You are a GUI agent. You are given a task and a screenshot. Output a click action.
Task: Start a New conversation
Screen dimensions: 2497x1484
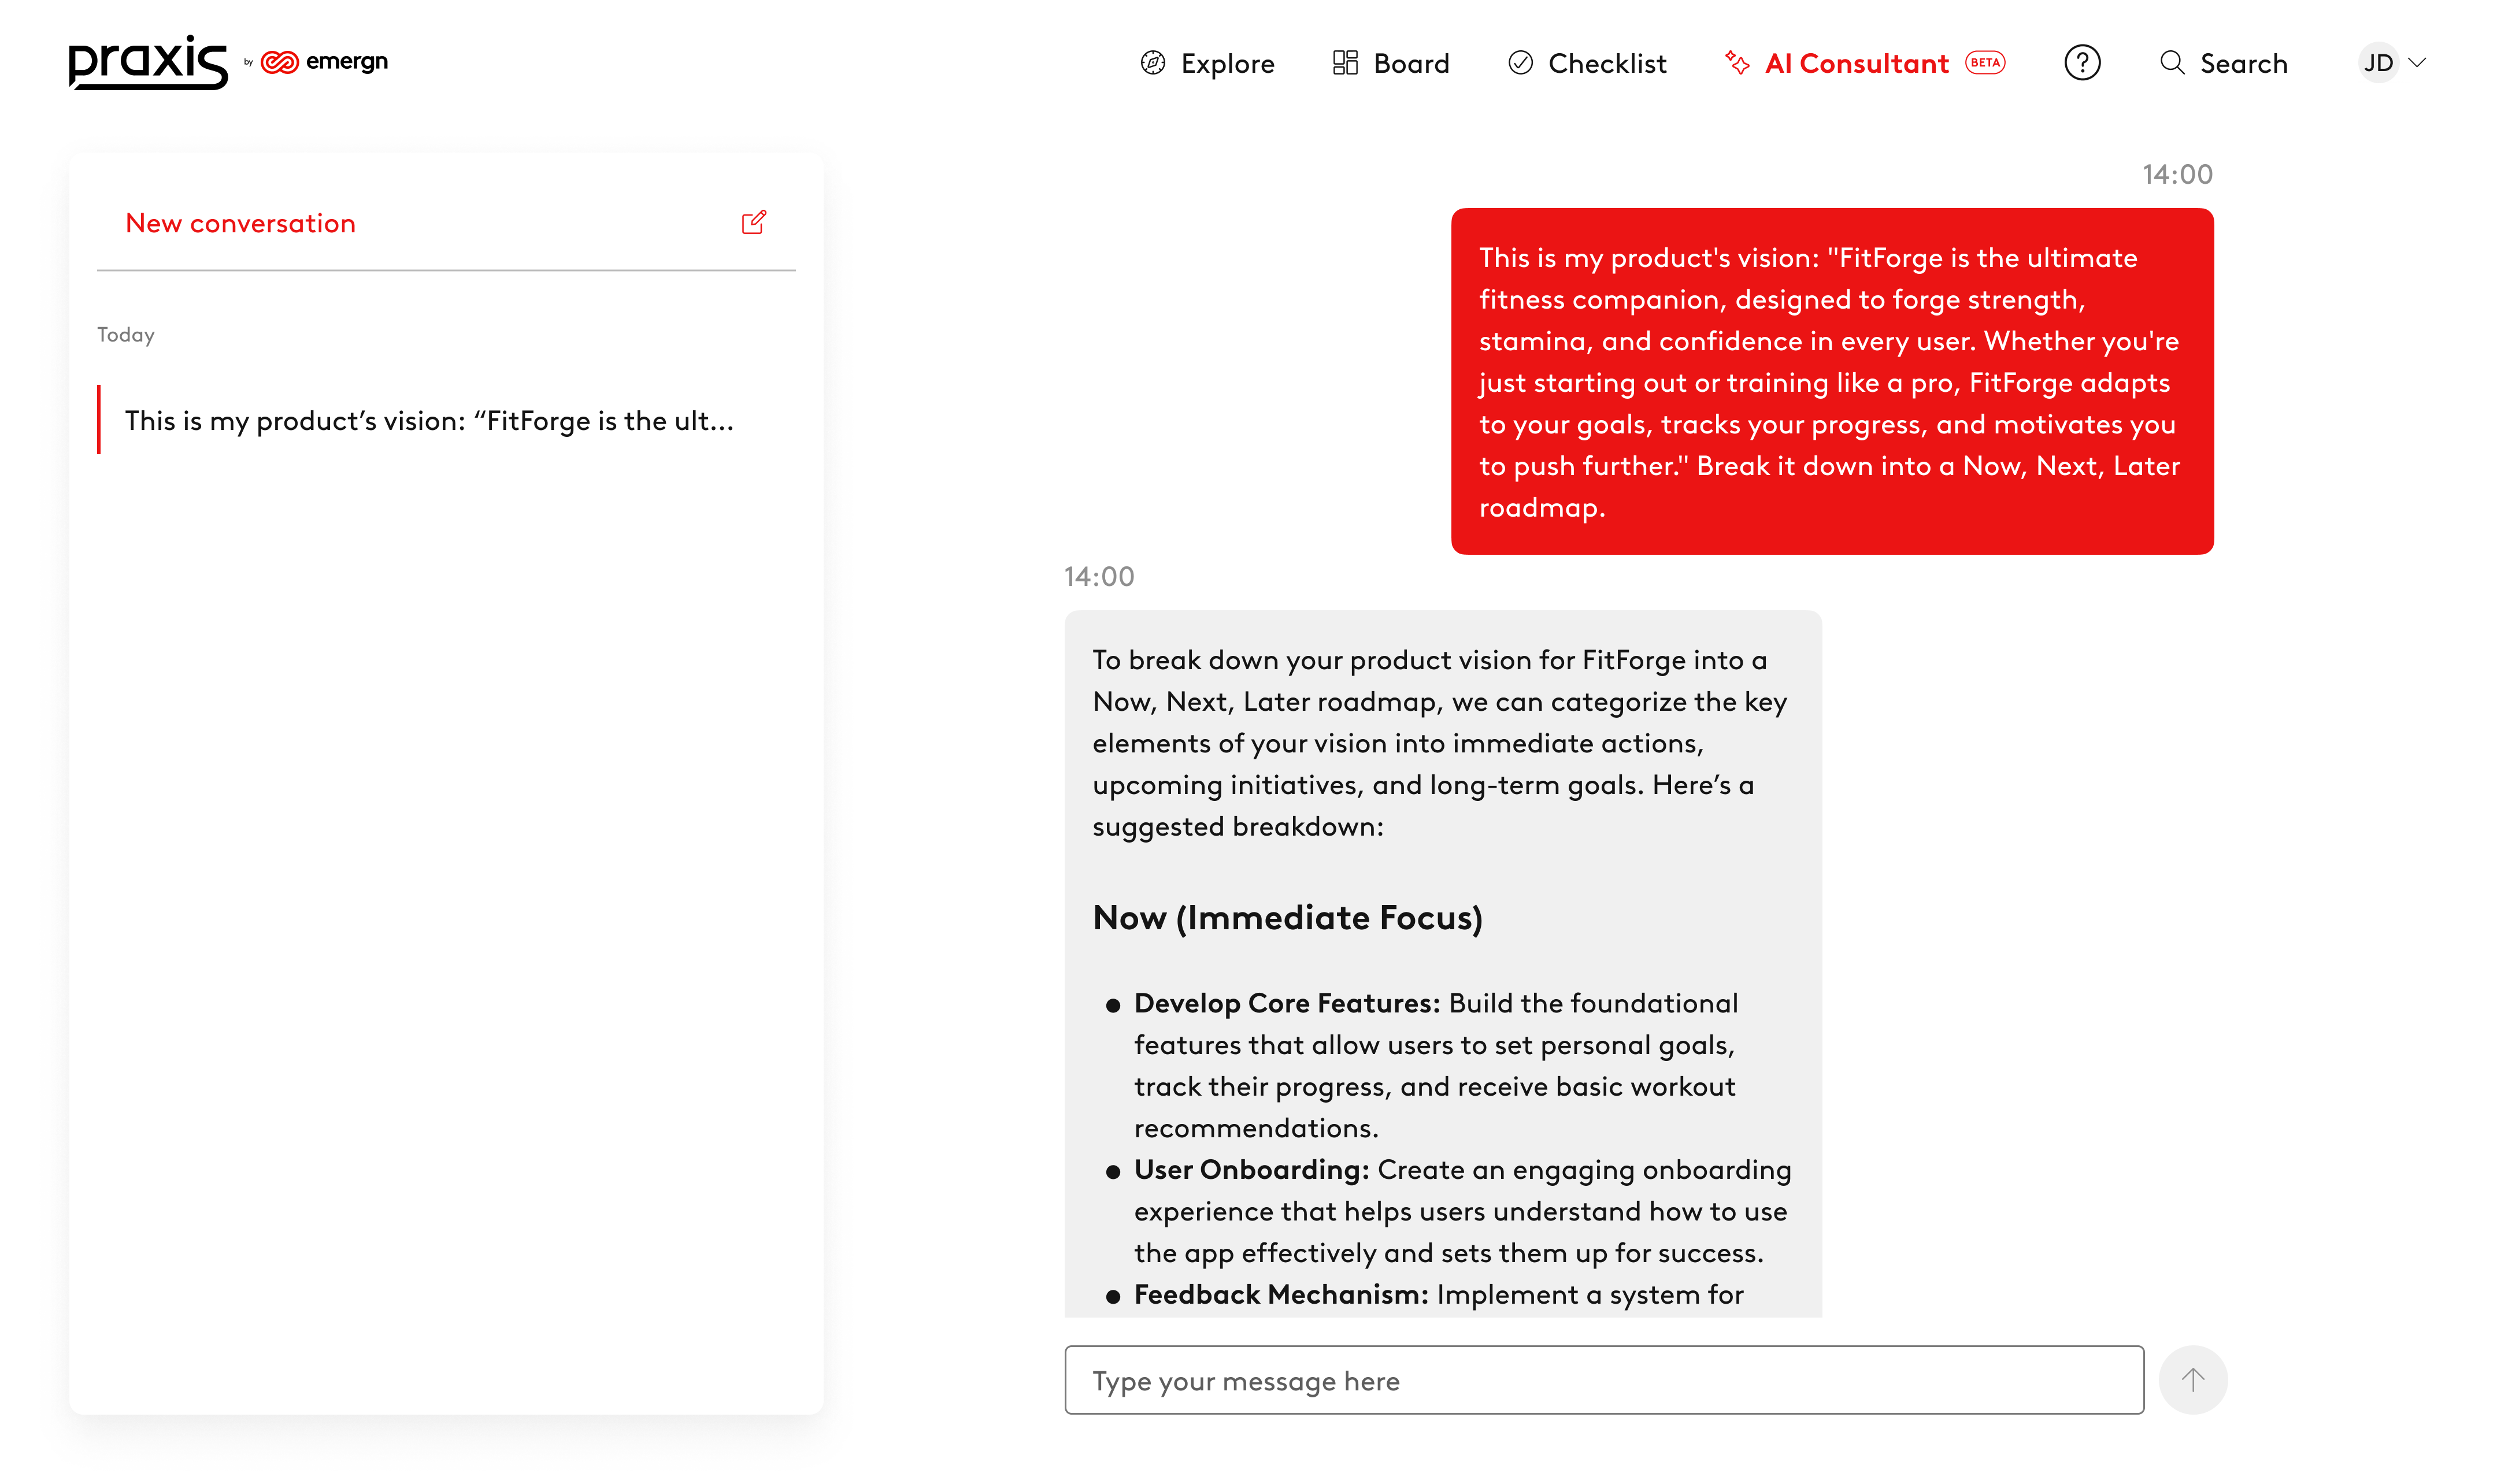tap(240, 223)
